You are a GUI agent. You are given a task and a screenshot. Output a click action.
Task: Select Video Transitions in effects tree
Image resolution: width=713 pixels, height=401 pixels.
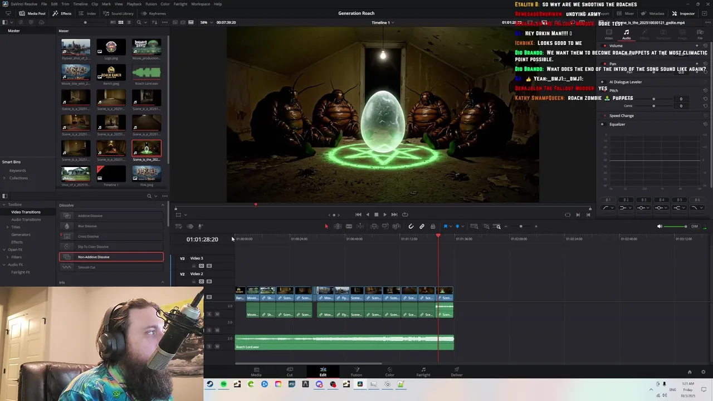point(26,212)
